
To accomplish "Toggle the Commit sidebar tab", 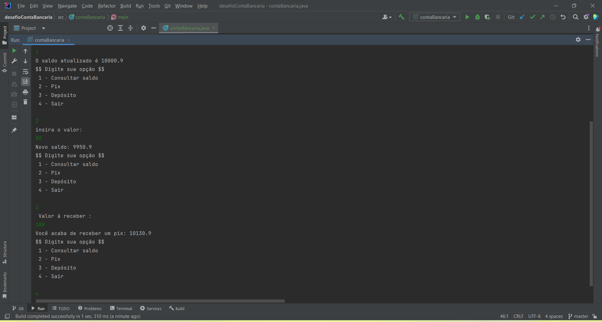I will 4,62.
